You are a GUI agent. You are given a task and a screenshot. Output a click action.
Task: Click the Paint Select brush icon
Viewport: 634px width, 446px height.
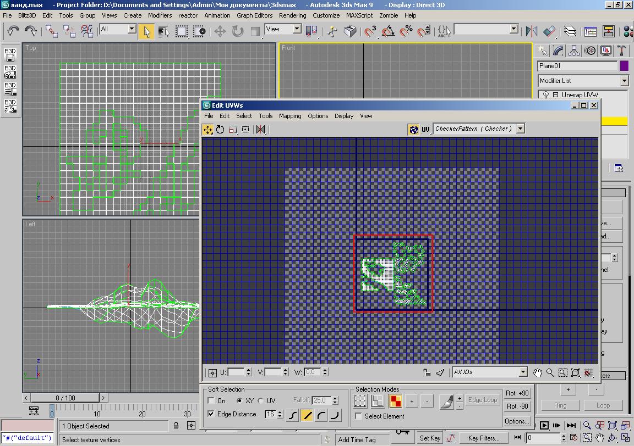[446, 402]
